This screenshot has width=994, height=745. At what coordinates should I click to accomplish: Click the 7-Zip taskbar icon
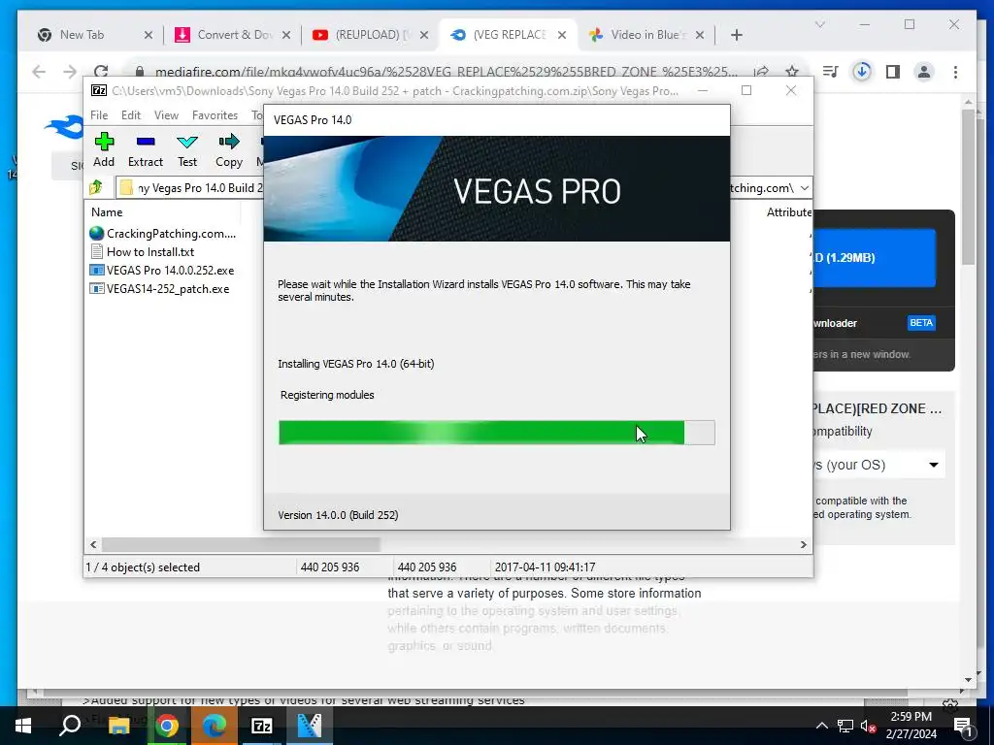pyautogui.click(x=262, y=726)
